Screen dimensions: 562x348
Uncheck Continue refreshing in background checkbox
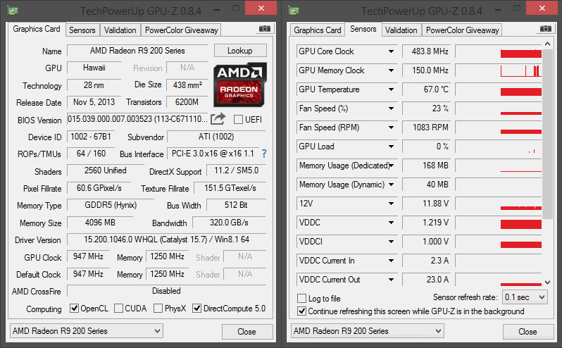tap(302, 311)
